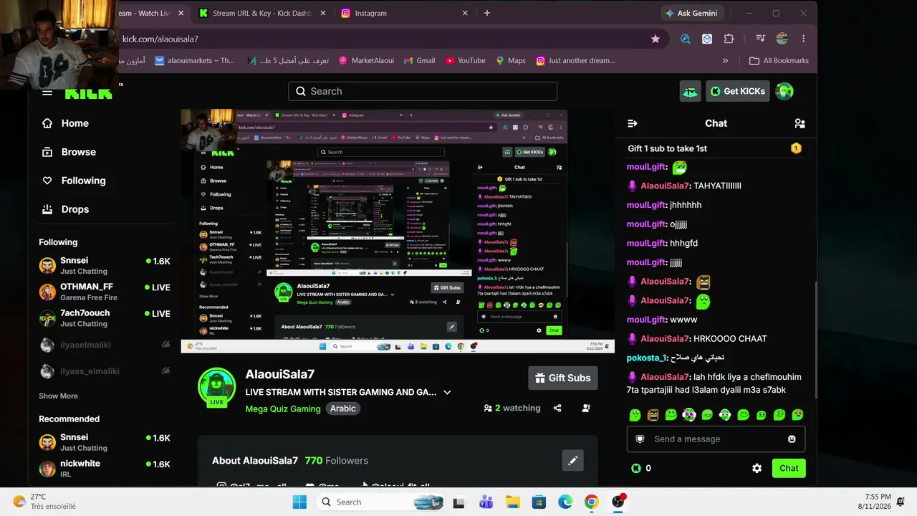Open the emoji picker smiley icon

pyautogui.click(x=792, y=439)
